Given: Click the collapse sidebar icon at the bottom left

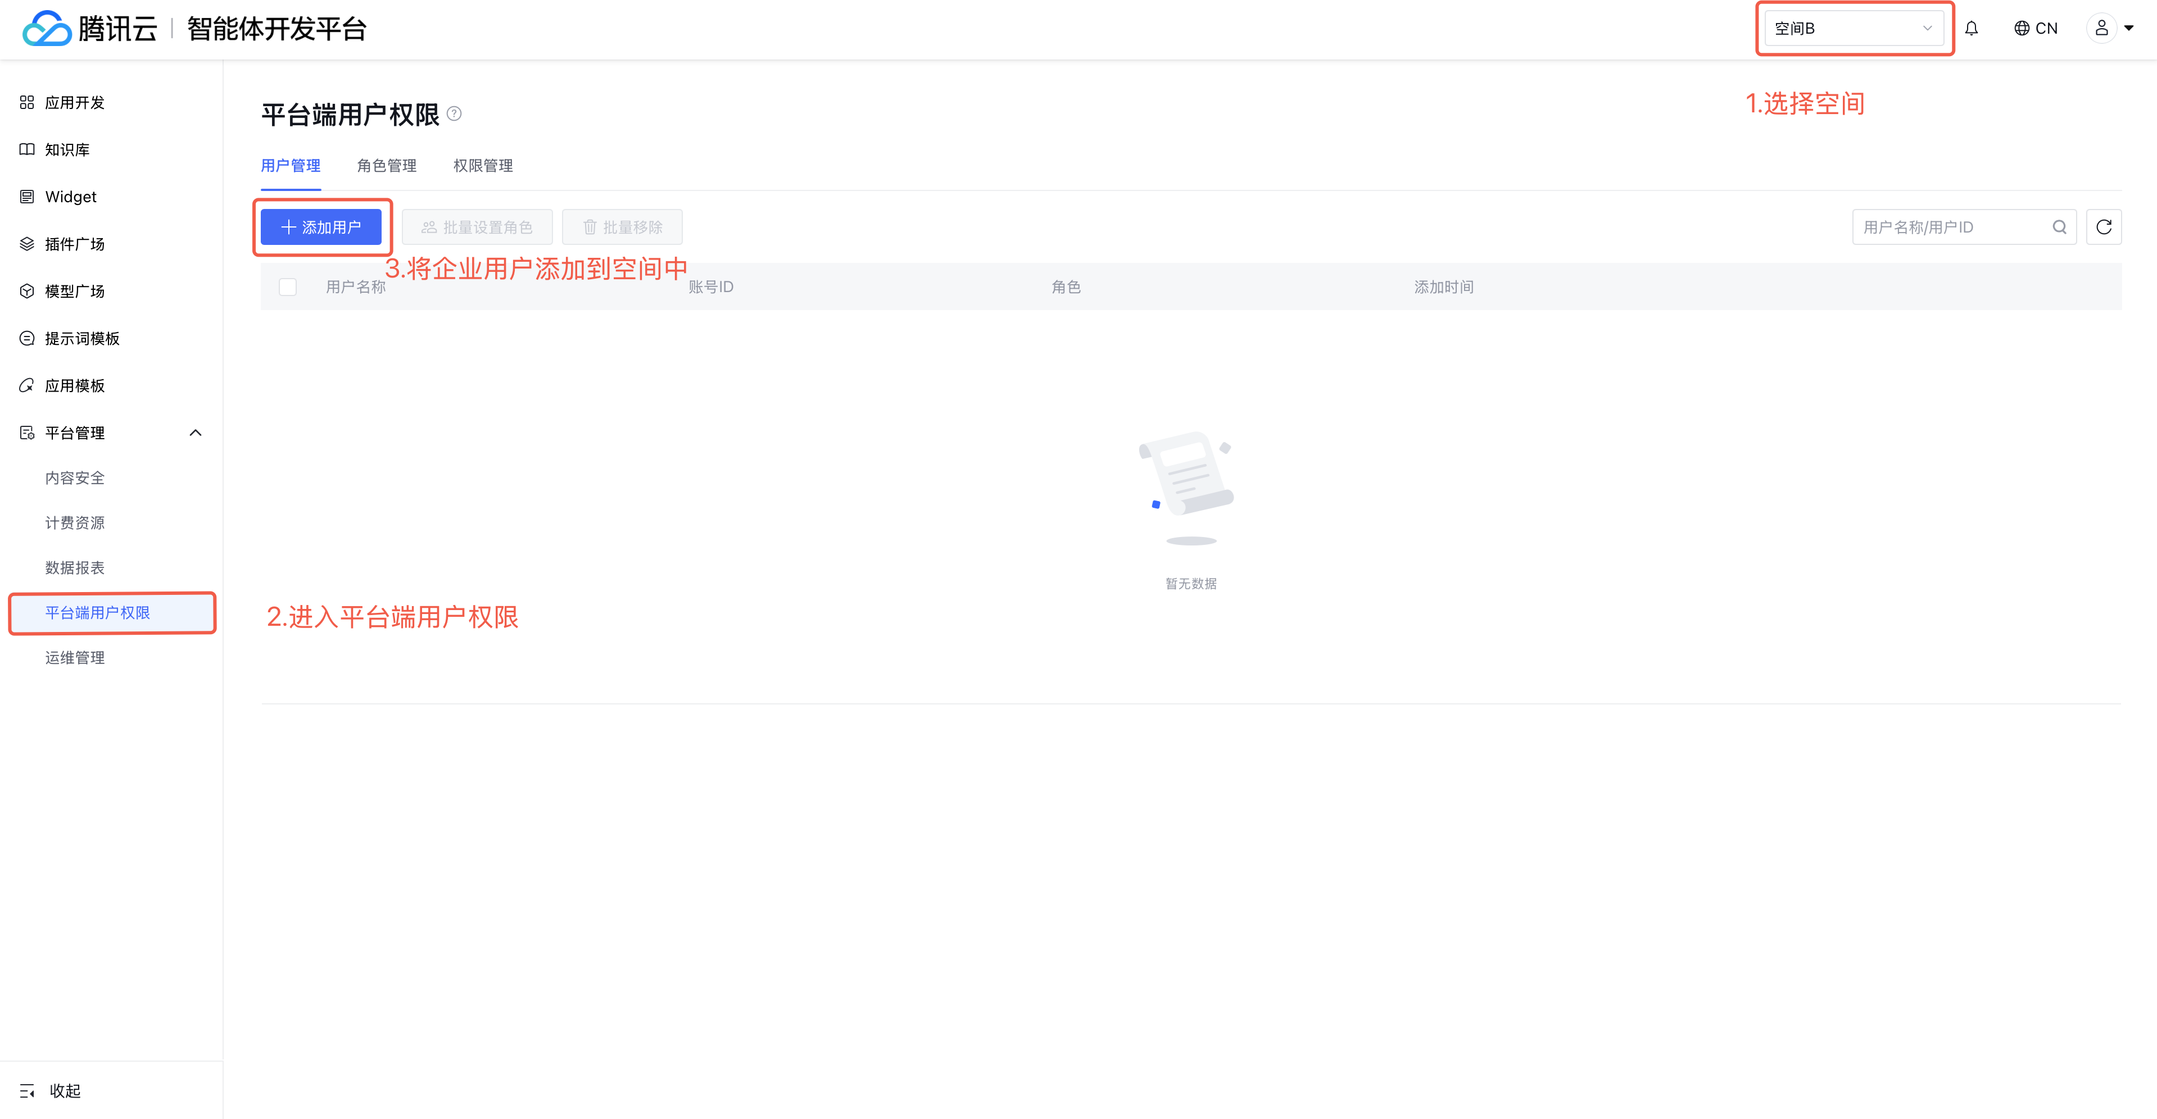Looking at the screenshot, I should 27,1090.
